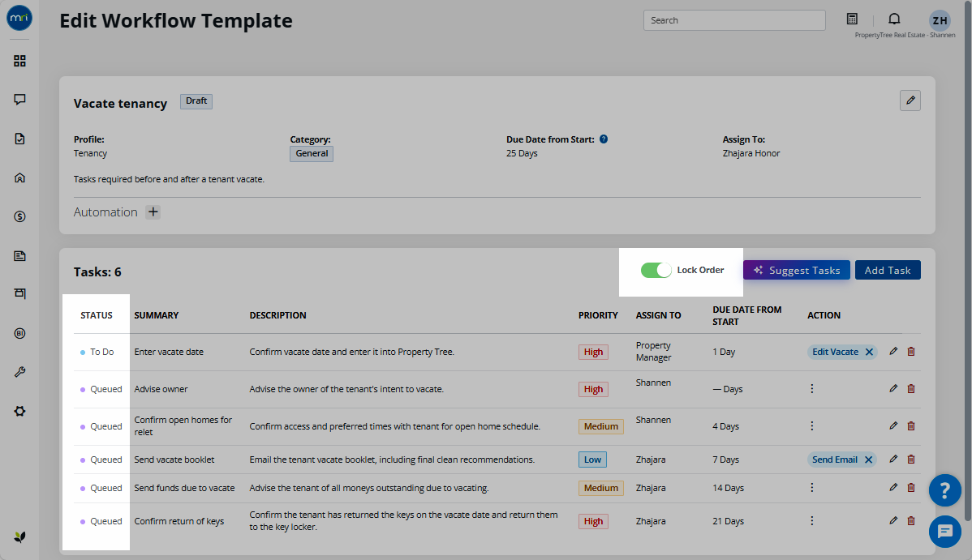Edit the Confirm open homes for relet task
Image resolution: width=972 pixels, height=560 pixels.
tap(893, 425)
